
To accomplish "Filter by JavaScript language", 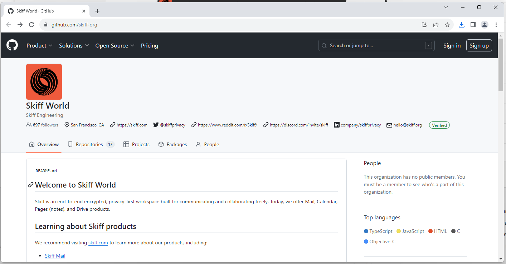I will click(410, 231).
